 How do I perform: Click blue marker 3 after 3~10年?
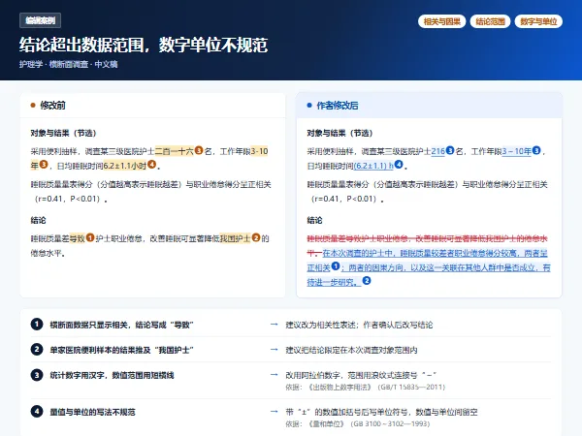536,150
